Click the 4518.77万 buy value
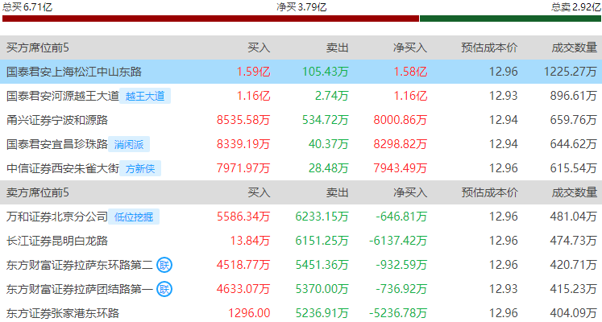 [243, 265]
